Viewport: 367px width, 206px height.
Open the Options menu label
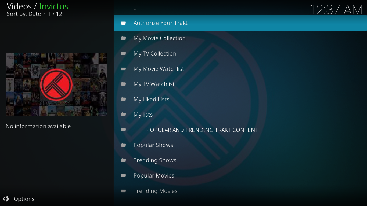pyautogui.click(x=24, y=199)
